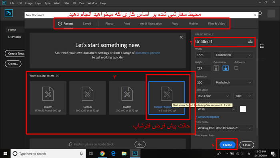Open the Art & Illustration tab
The height and width of the screenshot is (158, 280).
click(151, 24)
